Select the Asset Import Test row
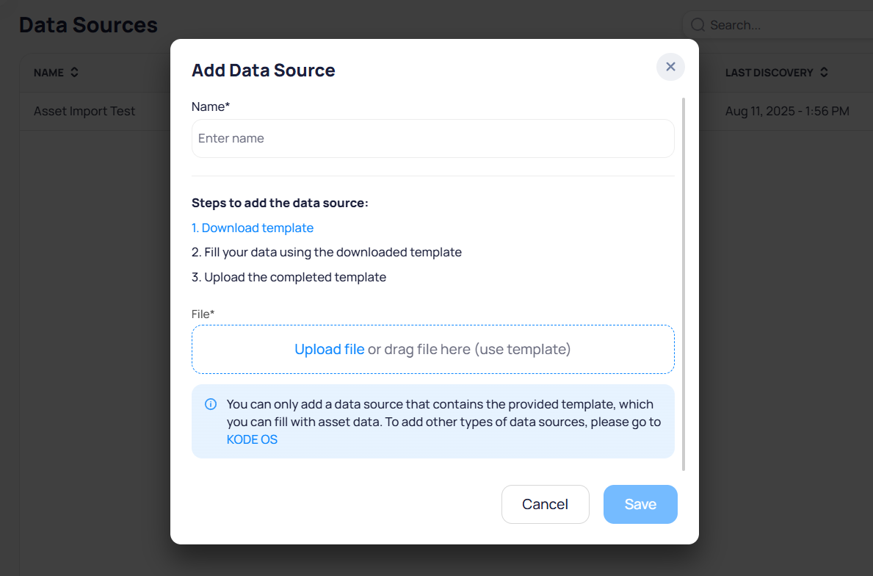The image size is (873, 576). [84, 112]
